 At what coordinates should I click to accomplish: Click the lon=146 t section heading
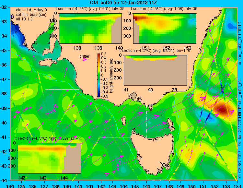point(155,51)
